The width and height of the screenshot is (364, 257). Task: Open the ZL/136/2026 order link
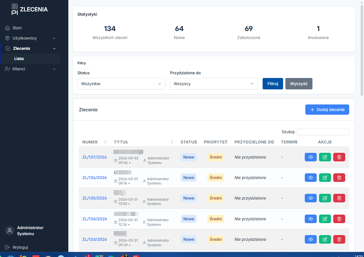click(x=95, y=178)
